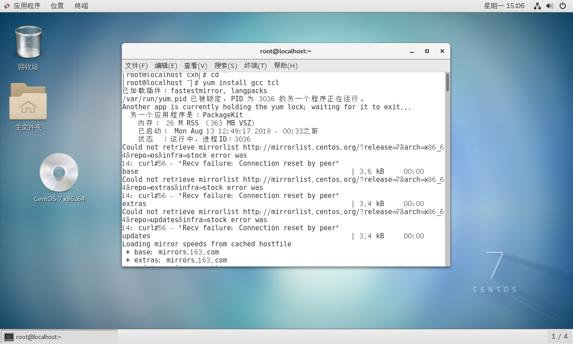Click the root@localhost:~ window title bar
Viewport: 573px width, 344px height.
coord(286,51)
